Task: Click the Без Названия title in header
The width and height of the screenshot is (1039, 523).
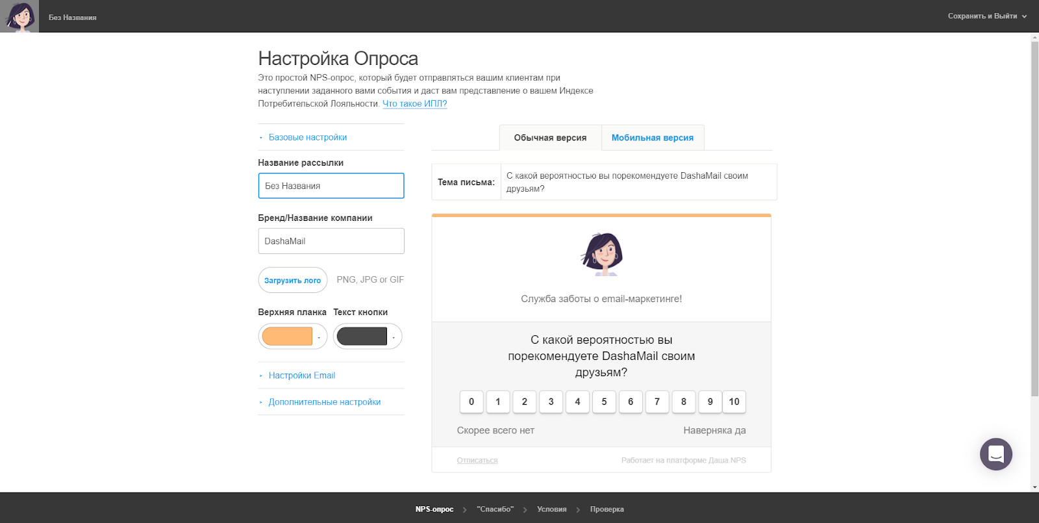Action: [x=73, y=18]
